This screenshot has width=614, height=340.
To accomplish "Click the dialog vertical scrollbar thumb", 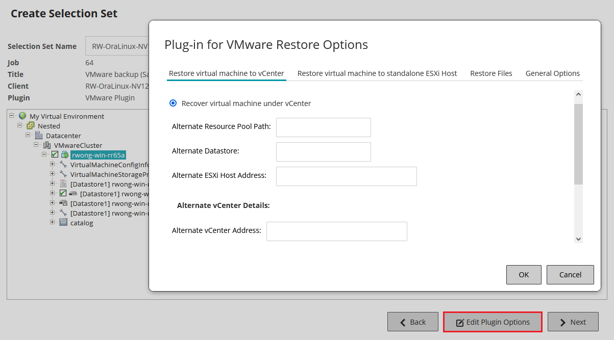I will click(578, 144).
